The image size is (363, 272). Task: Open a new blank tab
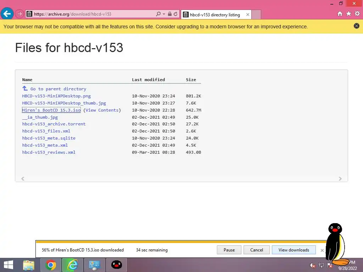(256, 15)
